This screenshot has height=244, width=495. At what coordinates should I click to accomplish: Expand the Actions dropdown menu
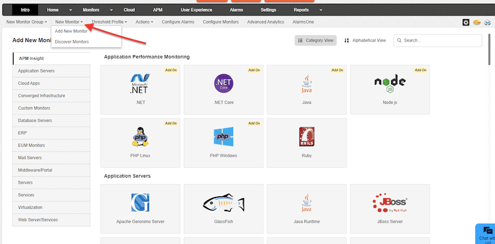tap(144, 22)
